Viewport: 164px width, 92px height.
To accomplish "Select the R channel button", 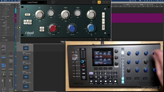I will tap(30, 21).
